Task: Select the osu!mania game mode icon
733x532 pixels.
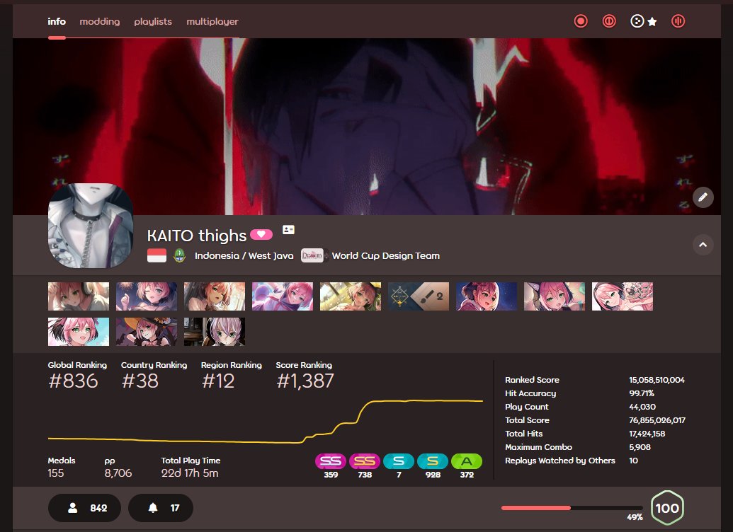Action: pyautogui.click(x=678, y=21)
